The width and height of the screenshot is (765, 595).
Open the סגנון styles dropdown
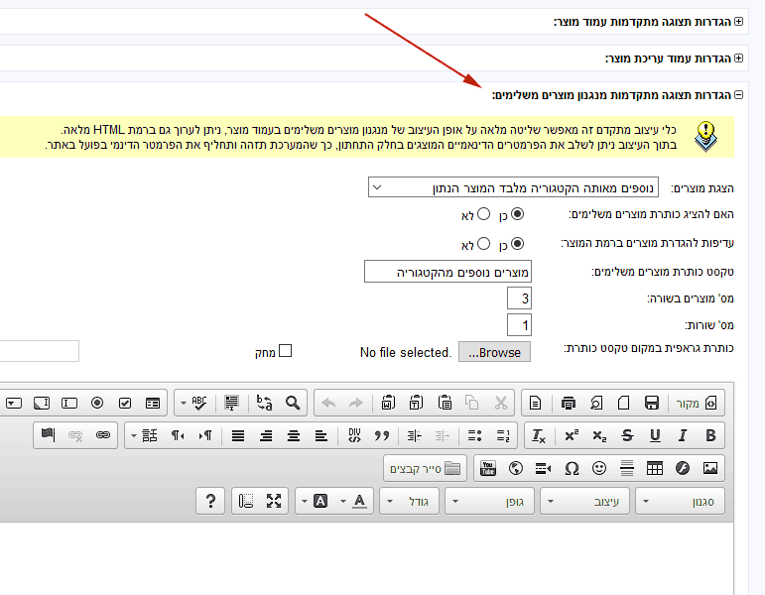(680, 501)
